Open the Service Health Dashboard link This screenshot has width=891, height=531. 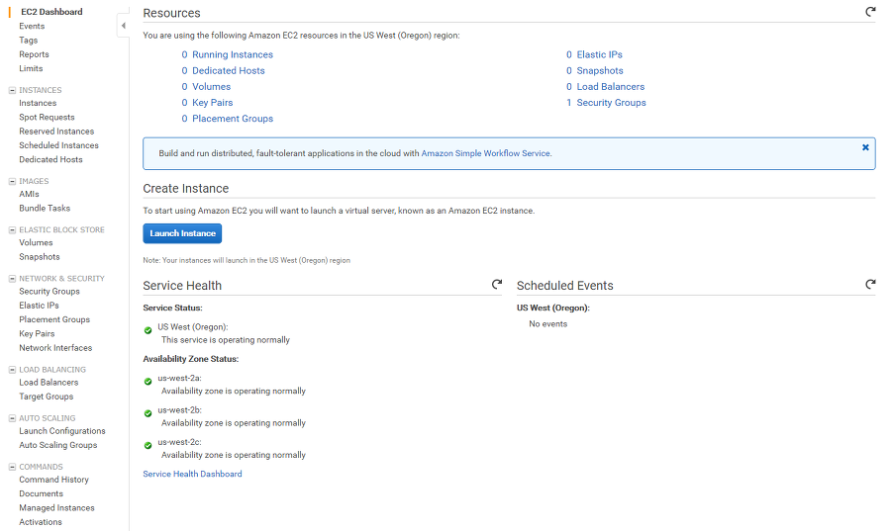click(192, 474)
